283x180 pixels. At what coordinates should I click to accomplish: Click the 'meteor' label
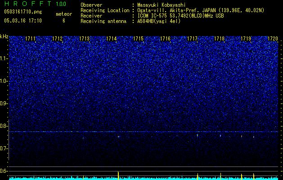[64, 14]
